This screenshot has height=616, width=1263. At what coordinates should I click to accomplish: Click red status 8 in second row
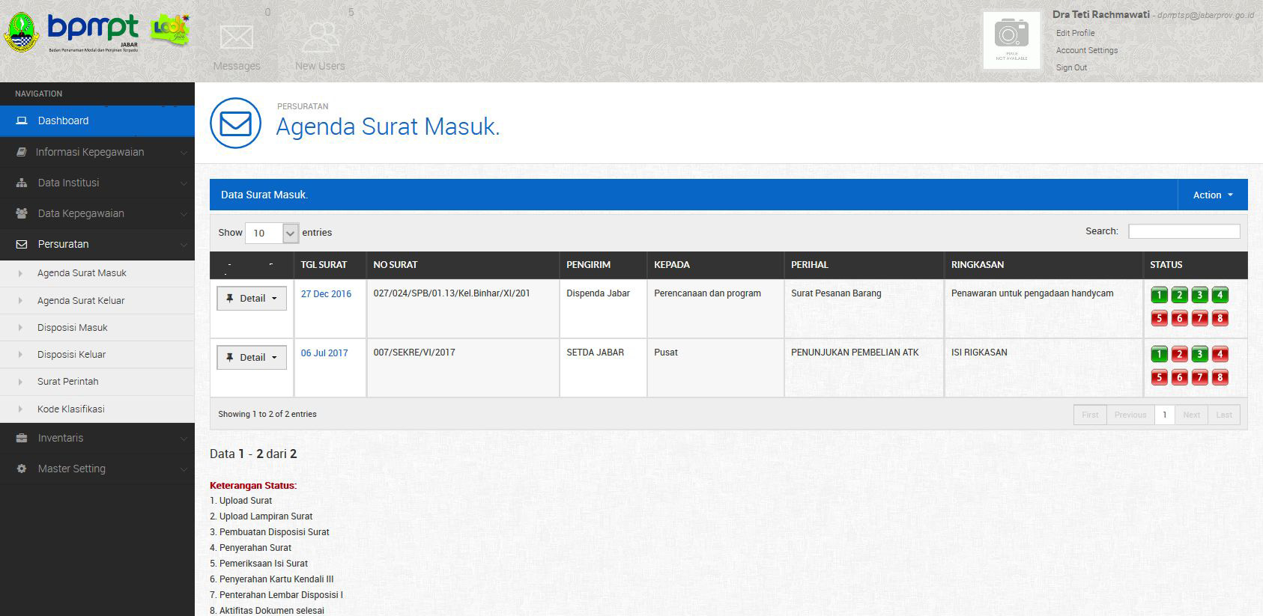tap(1220, 377)
